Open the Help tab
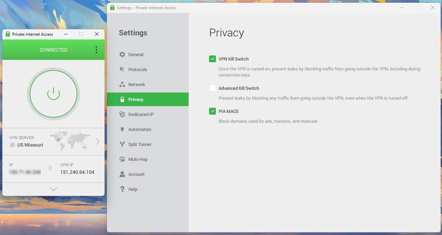442x235 pixels. (148, 189)
